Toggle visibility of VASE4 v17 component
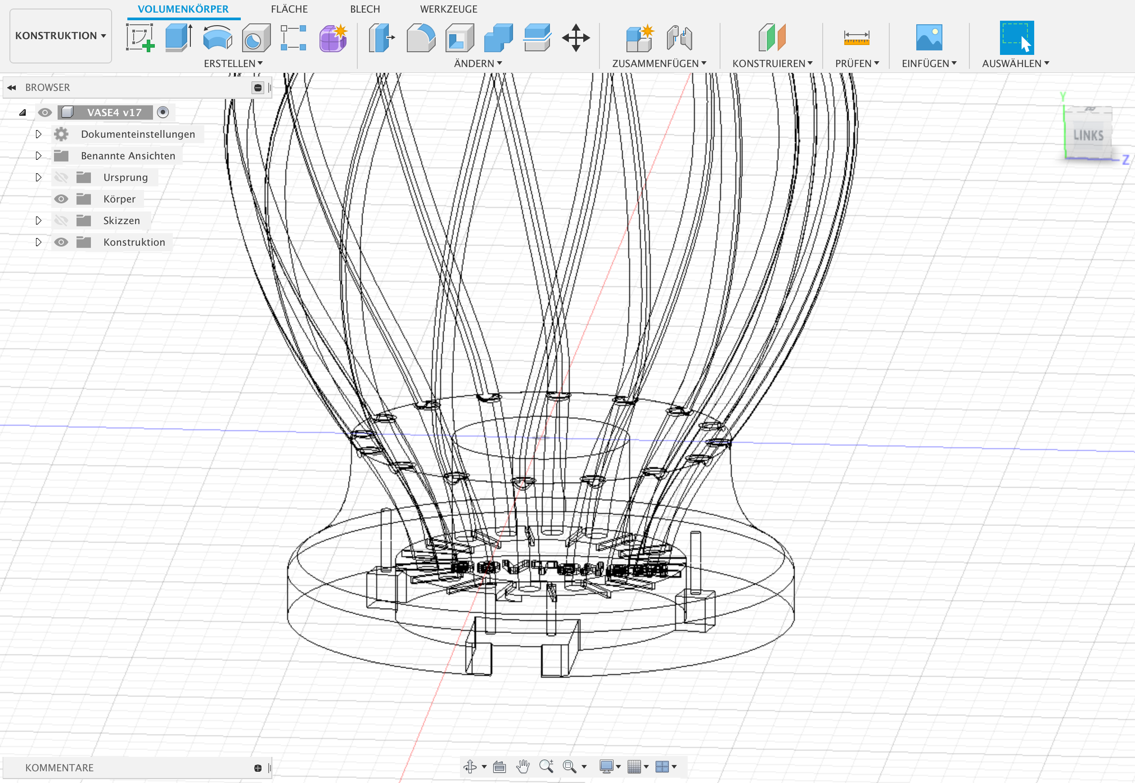Image resolution: width=1135 pixels, height=783 pixels. 45,112
